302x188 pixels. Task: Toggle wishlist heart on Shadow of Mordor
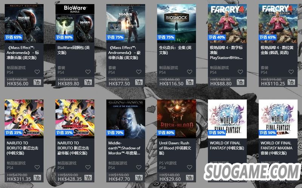tap(139, 167)
